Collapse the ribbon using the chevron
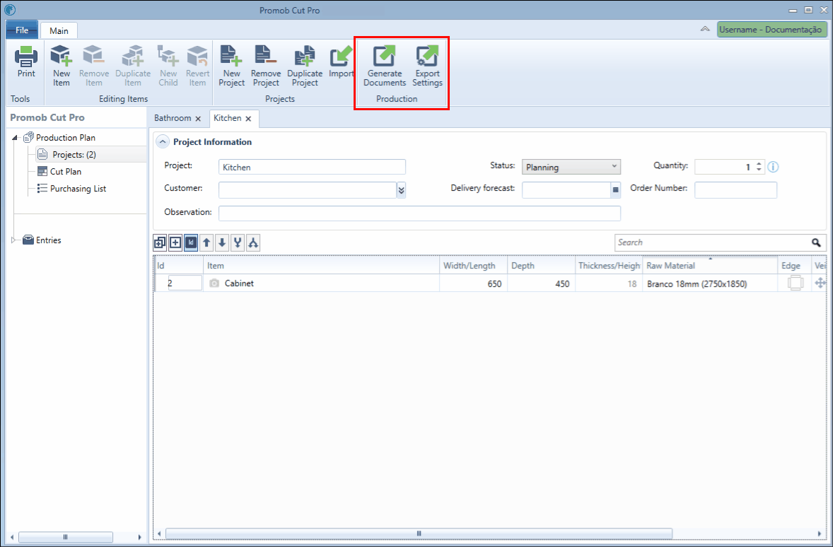The image size is (833, 547). [705, 29]
